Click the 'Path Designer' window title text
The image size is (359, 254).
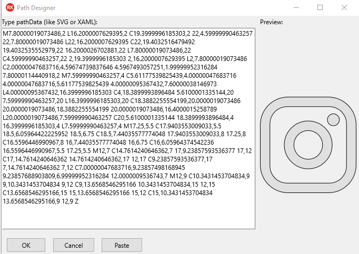pos(37,8)
